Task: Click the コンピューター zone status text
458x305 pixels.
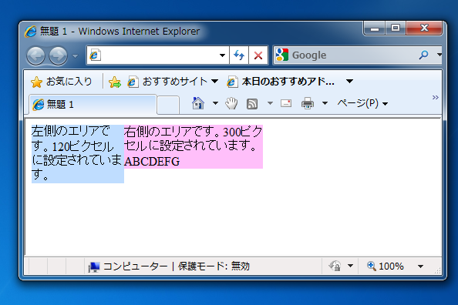Action: tap(136, 266)
